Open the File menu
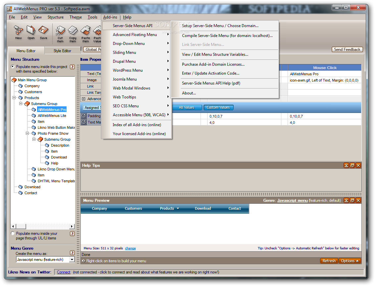 (x=12, y=17)
